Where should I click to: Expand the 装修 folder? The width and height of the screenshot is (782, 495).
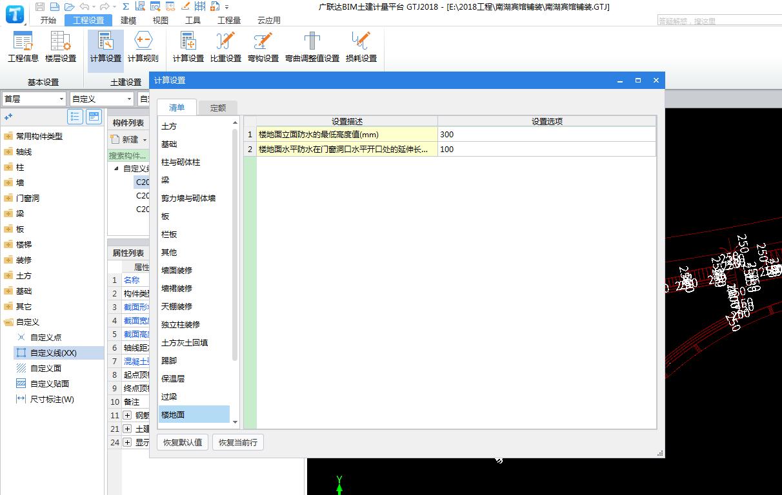8,260
